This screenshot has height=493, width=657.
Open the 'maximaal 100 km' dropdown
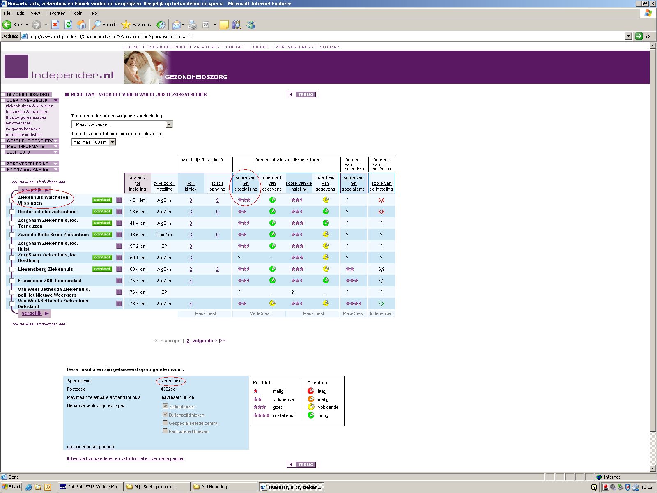tap(94, 142)
